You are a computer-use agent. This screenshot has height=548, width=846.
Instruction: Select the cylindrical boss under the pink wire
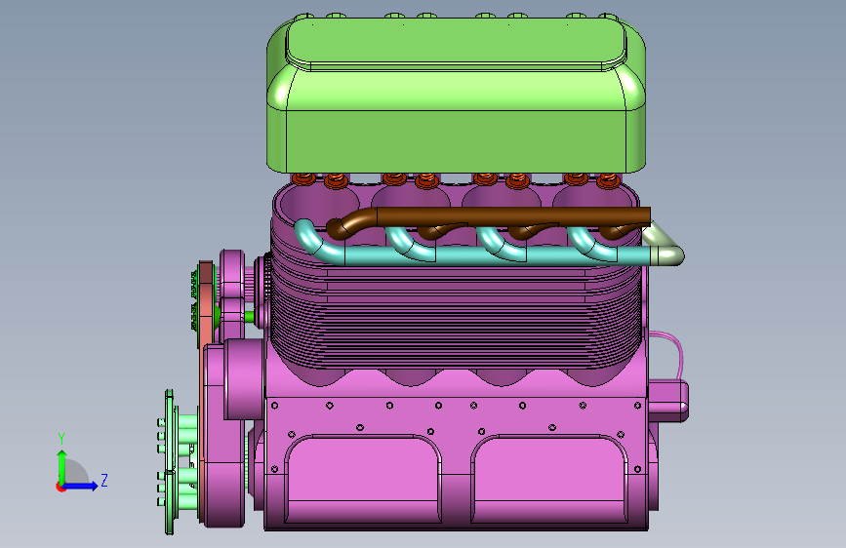668,401
